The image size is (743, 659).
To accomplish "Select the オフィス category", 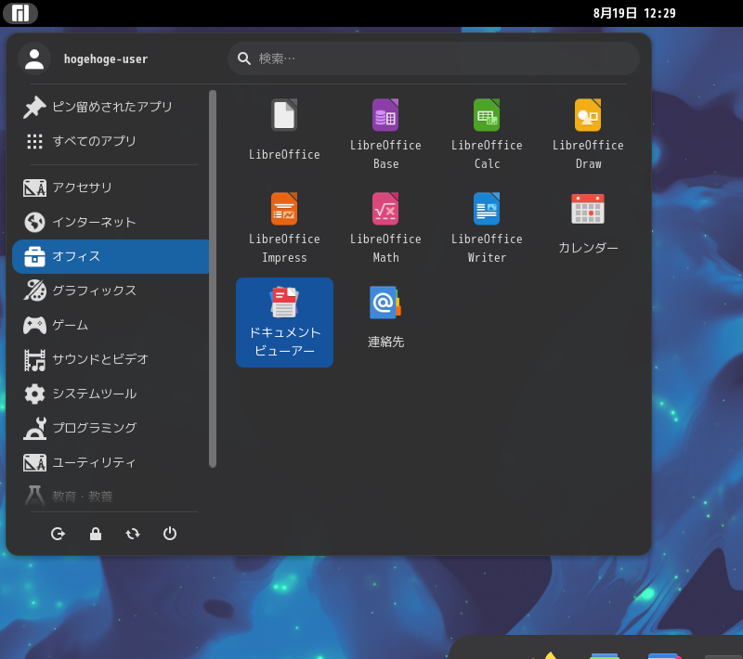I will pyautogui.click(x=110, y=256).
